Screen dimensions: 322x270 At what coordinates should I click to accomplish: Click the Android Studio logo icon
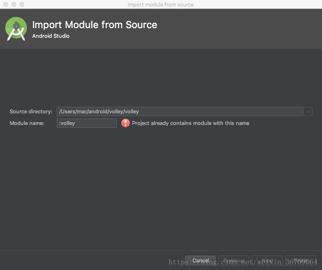(16, 29)
